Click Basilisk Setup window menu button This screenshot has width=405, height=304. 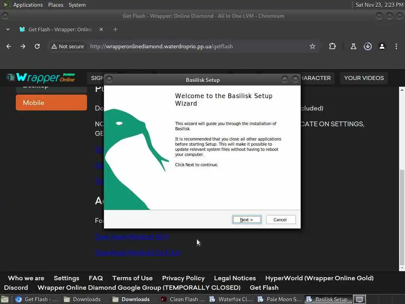tap(109, 79)
